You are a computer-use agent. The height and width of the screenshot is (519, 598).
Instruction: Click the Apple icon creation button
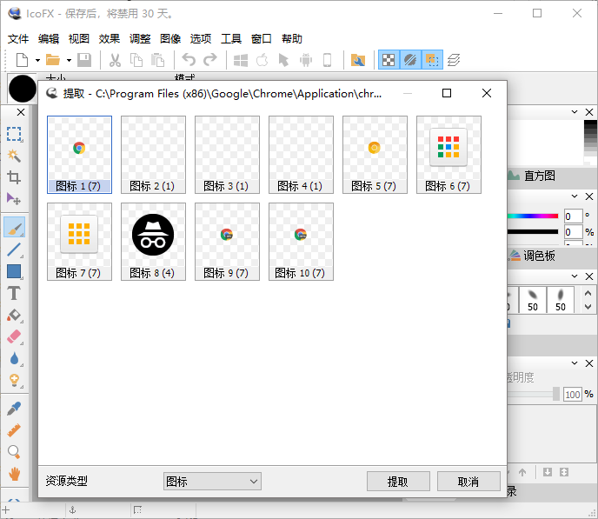(x=262, y=60)
